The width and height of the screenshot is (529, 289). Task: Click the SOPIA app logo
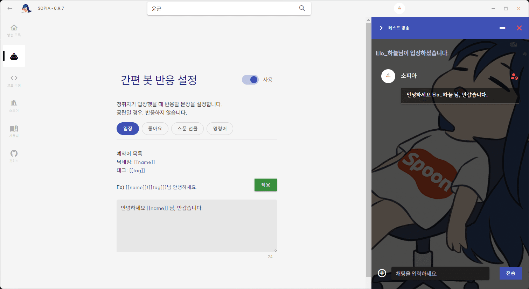tap(26, 8)
